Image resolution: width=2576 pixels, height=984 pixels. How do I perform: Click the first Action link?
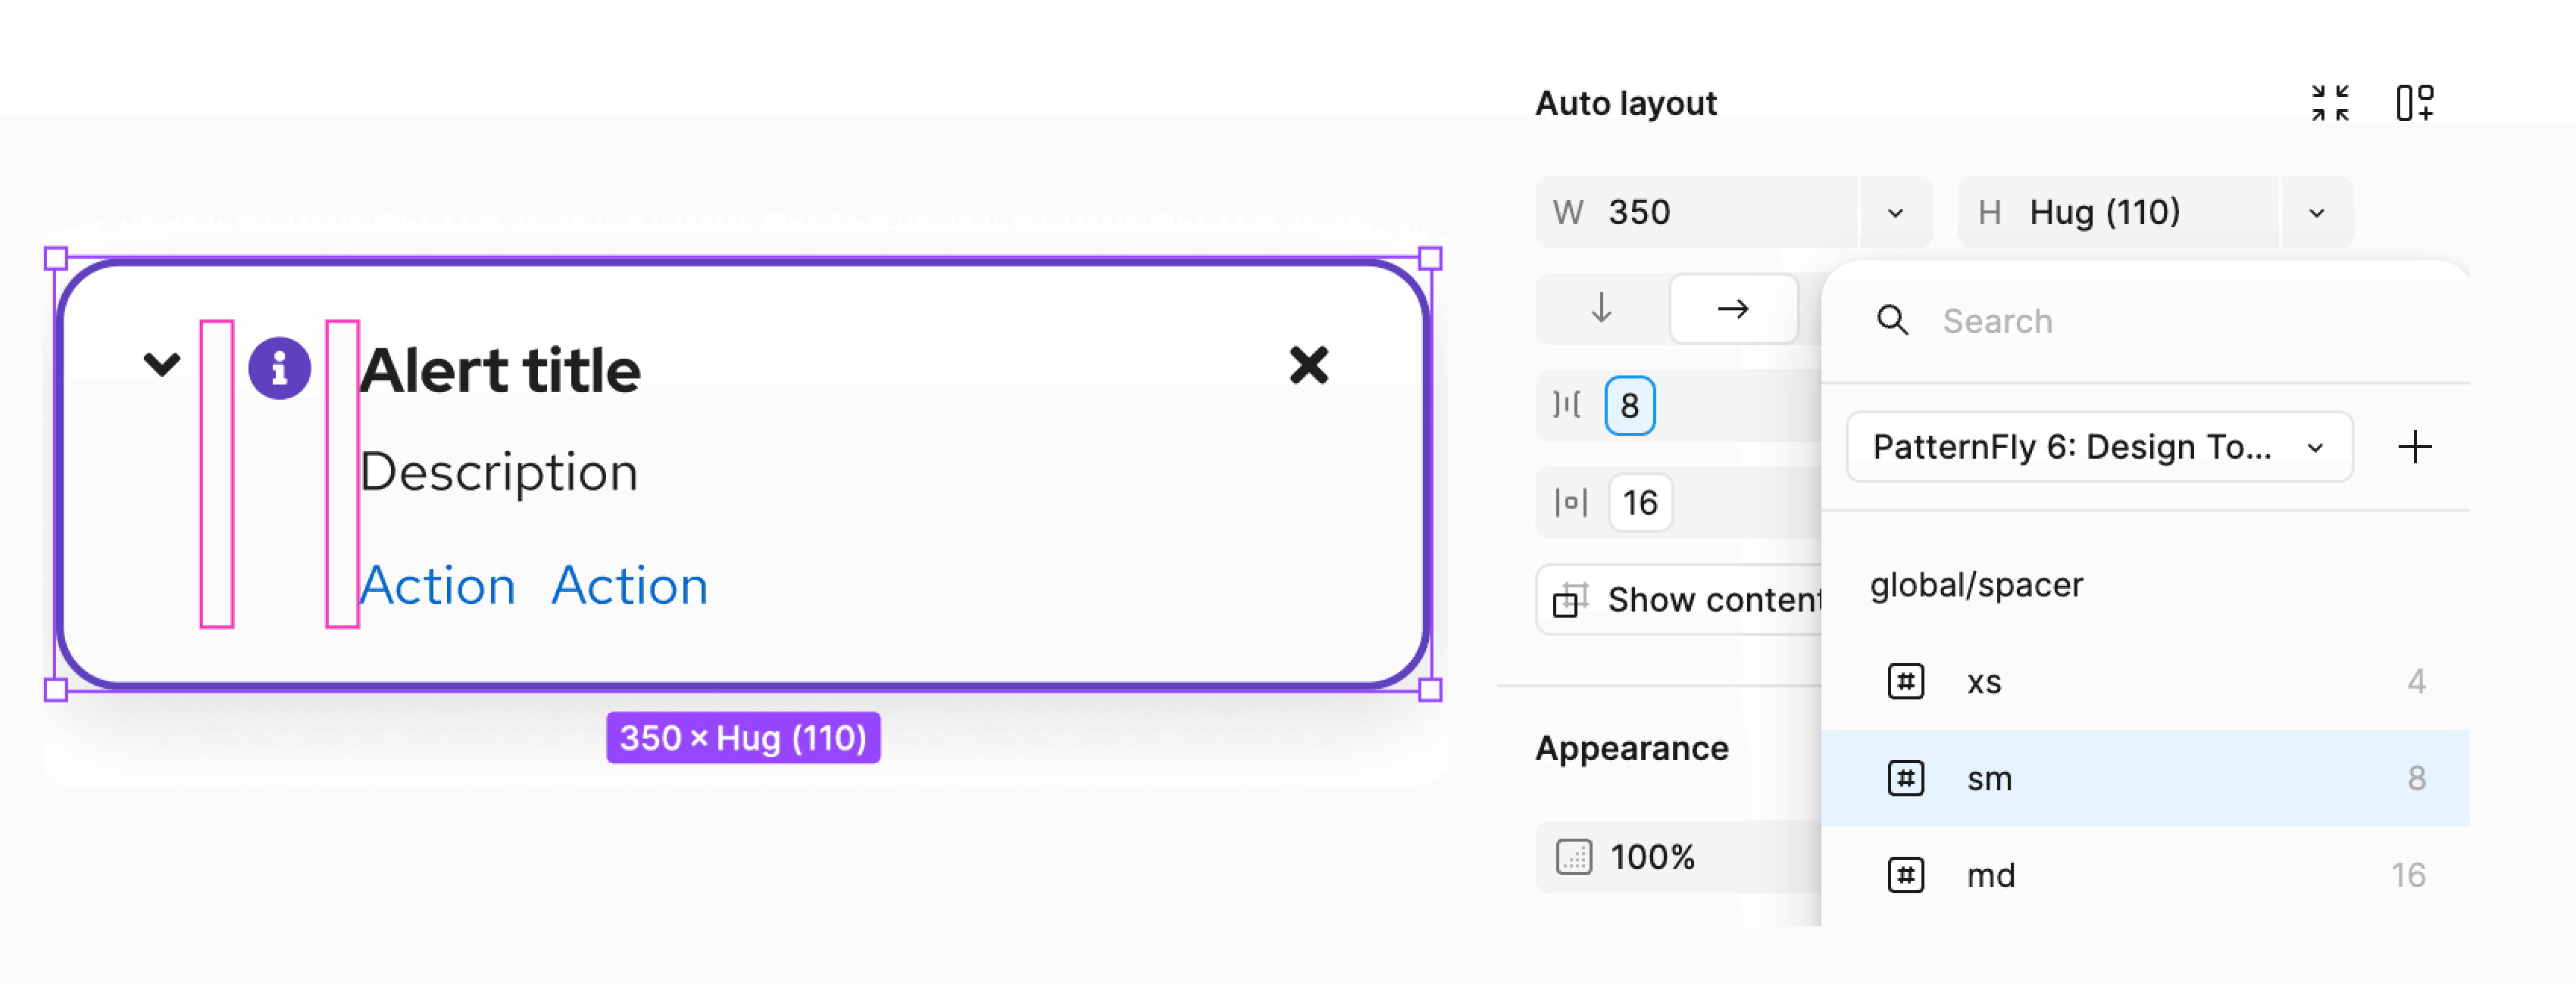tap(438, 585)
